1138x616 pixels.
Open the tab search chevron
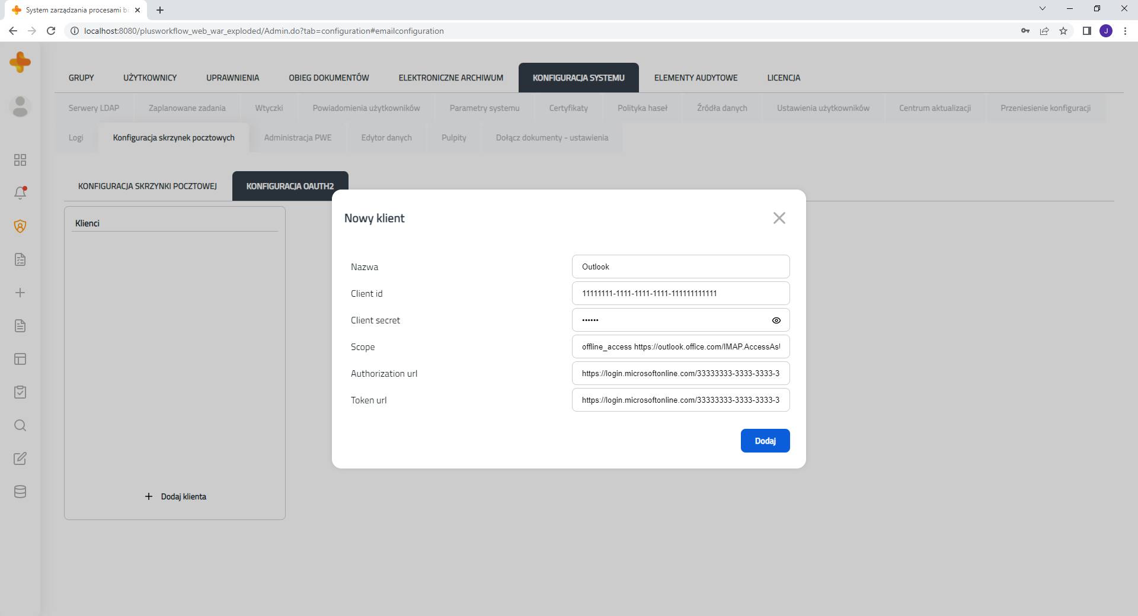1043,8
